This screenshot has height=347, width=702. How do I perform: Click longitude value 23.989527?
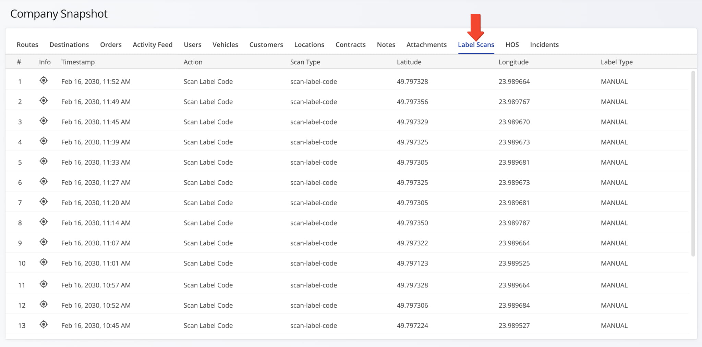pos(514,325)
